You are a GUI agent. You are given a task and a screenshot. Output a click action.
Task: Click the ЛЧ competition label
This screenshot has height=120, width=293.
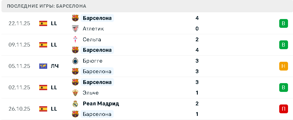[x=55, y=66]
